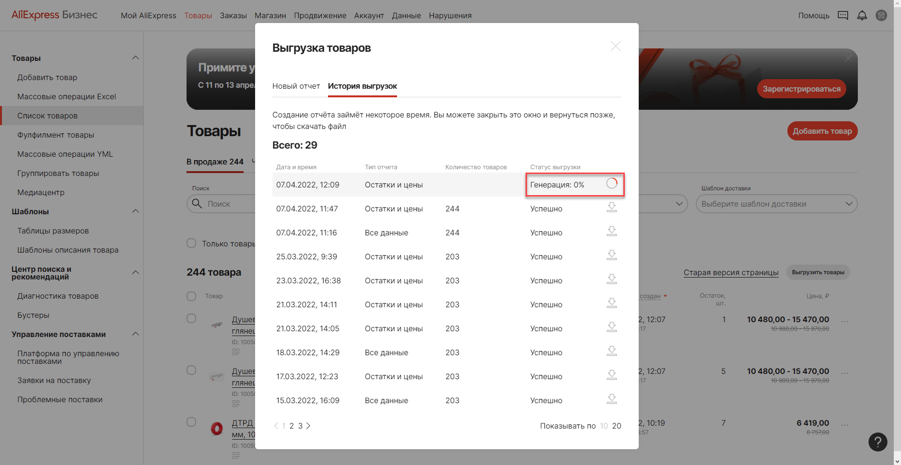Download the 07.04.2022, 11:47 report
Image resolution: width=901 pixels, height=465 pixels.
tap(612, 207)
